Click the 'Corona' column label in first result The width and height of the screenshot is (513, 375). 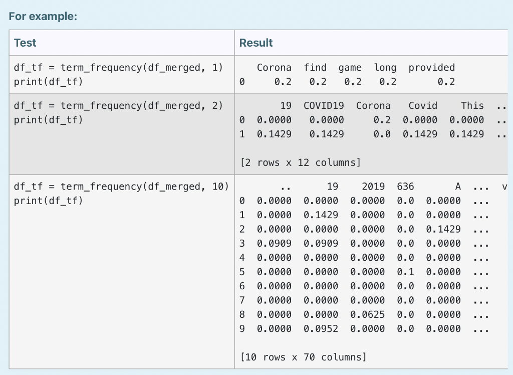(274, 68)
